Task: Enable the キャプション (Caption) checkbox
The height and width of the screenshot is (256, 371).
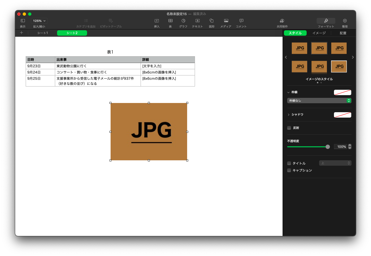Action: click(x=289, y=170)
